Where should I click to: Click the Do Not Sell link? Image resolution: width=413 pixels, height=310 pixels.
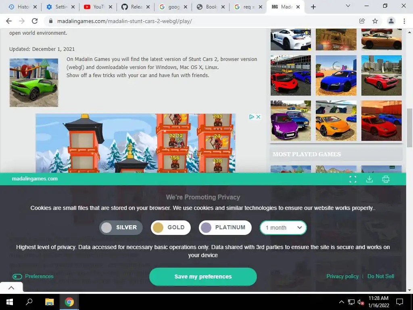coord(381,276)
